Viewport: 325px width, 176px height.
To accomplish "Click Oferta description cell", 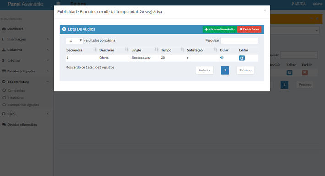I will (104, 58).
